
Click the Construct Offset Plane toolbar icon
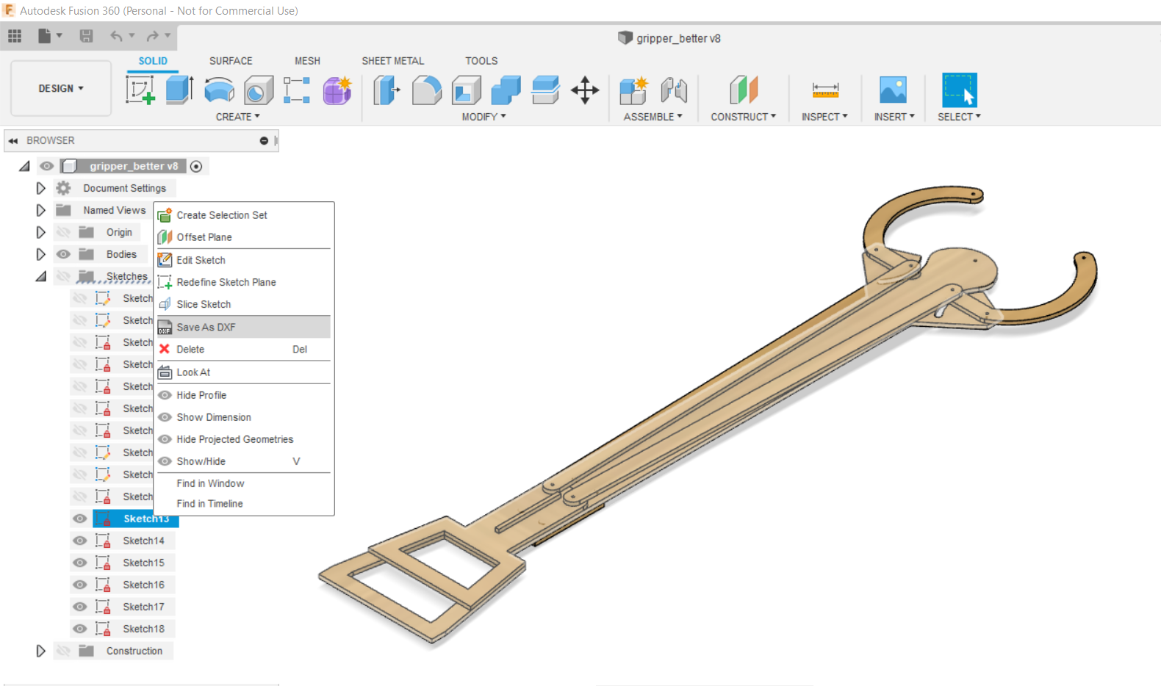[x=744, y=90]
